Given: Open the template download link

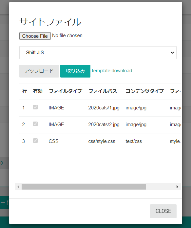Looking at the screenshot, I should 112,71.
